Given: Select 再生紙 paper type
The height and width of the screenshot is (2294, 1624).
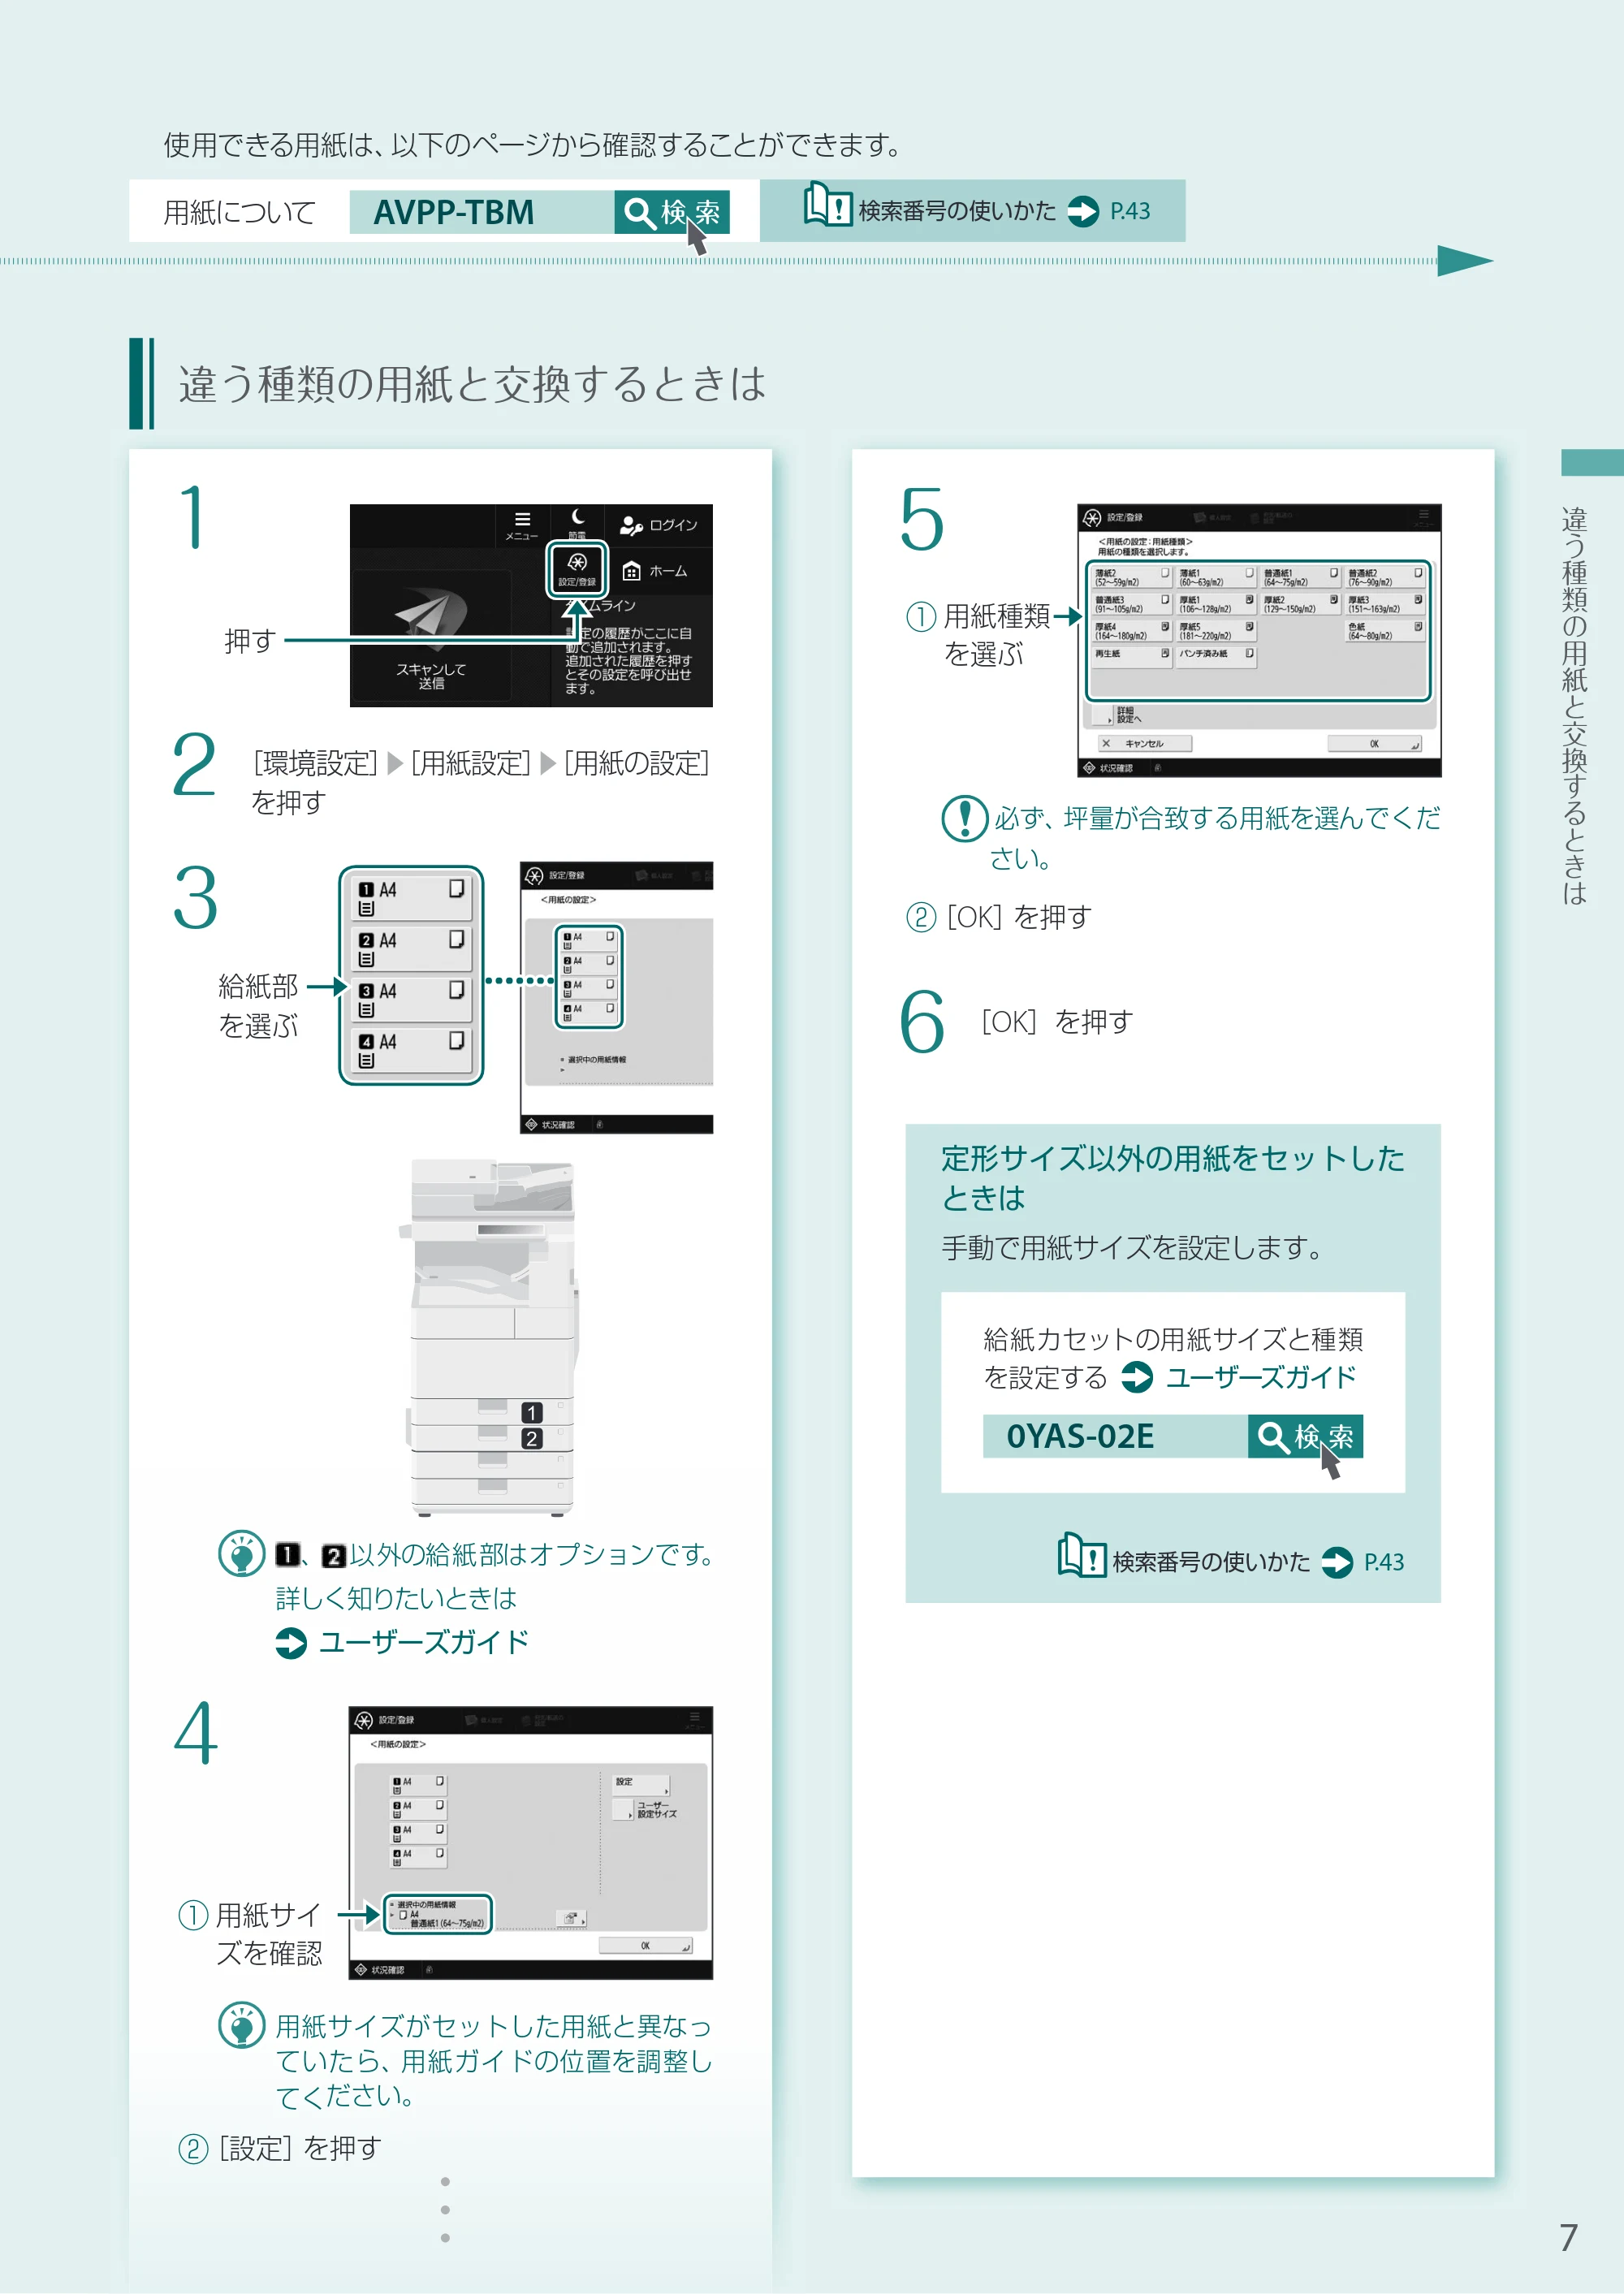Looking at the screenshot, I should tap(1131, 656).
